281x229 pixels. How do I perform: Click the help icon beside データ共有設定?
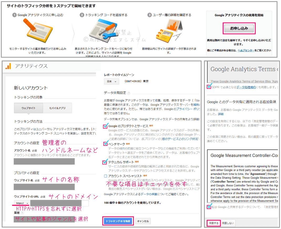[129, 93]
